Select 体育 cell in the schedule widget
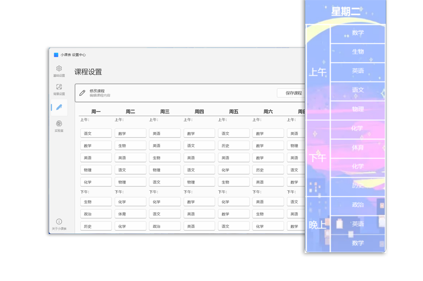 358,148
